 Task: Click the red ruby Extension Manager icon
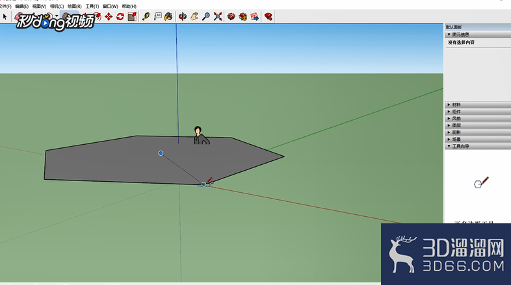point(269,17)
